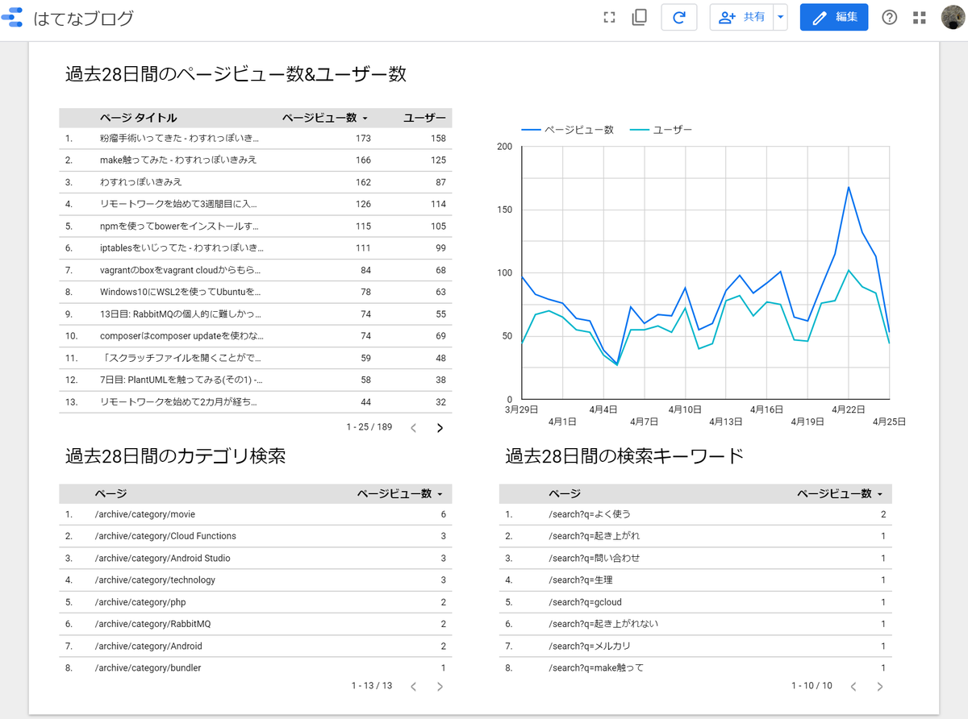
Task: Click the Data Studio logo icon
Action: click(11, 18)
